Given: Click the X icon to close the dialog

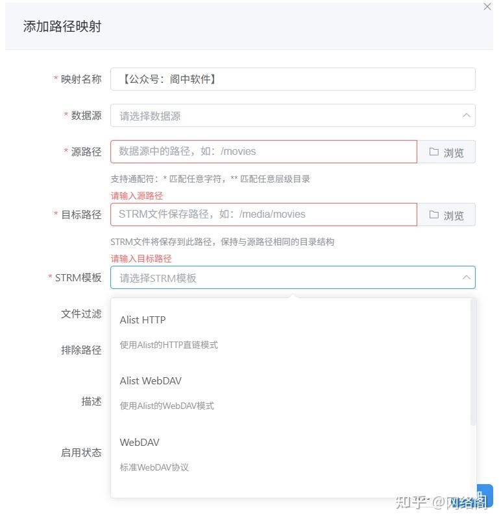Looking at the screenshot, I should [487, 7].
